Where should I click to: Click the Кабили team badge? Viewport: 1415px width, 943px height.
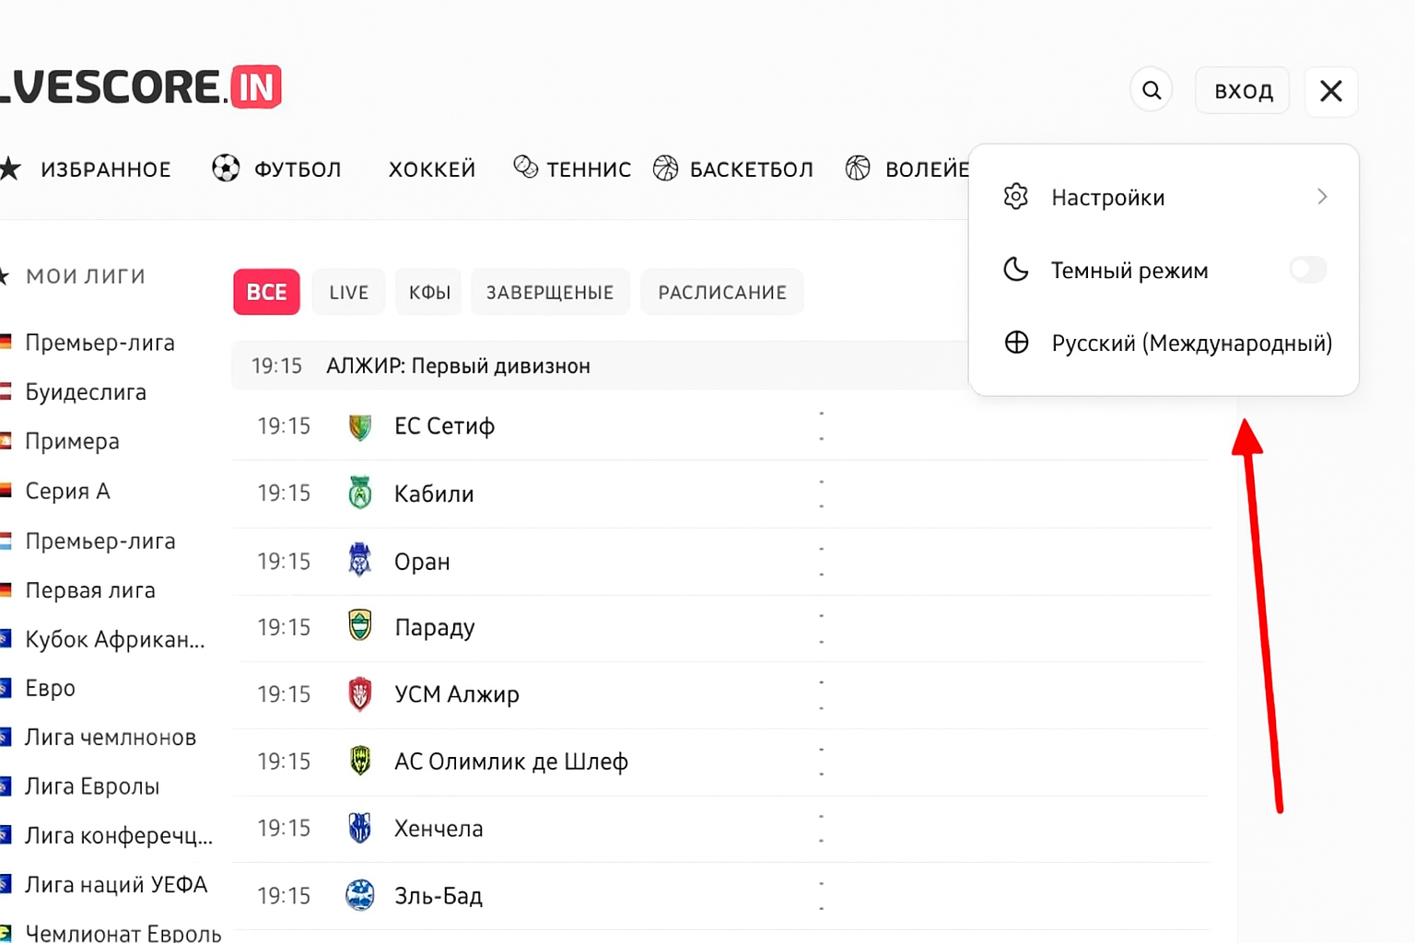coord(360,493)
